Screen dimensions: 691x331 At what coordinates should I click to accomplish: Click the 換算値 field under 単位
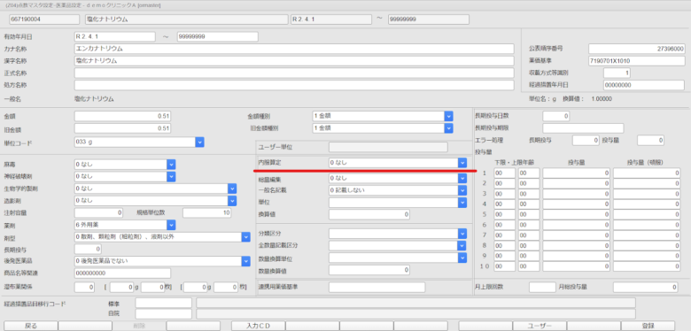pos(369,214)
